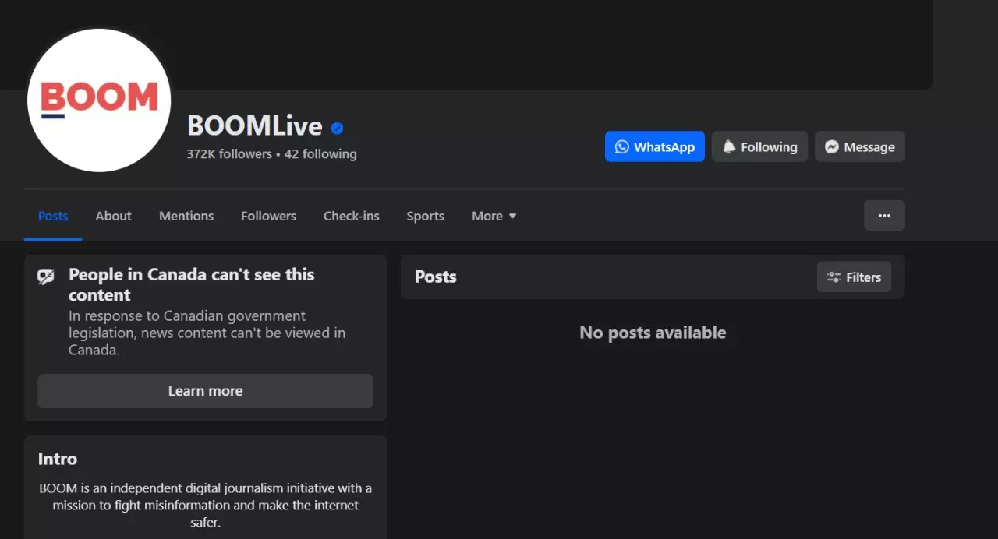The width and height of the screenshot is (998, 539).
Task: Expand the More tab dropdown
Action: point(494,216)
